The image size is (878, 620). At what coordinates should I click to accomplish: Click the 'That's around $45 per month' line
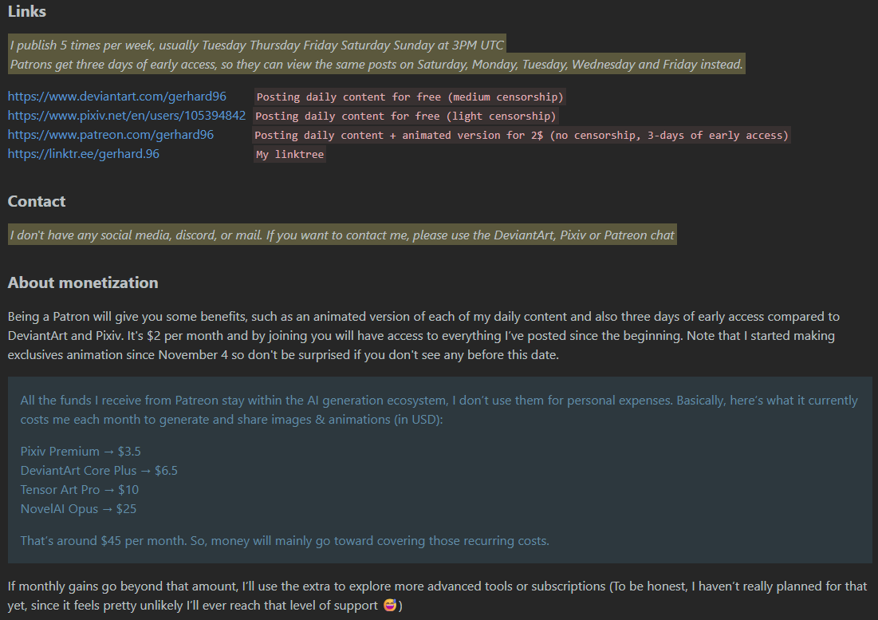285,540
